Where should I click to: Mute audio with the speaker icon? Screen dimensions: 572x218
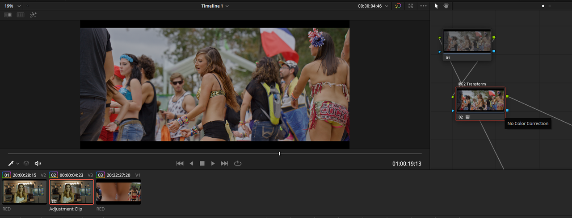(38, 164)
